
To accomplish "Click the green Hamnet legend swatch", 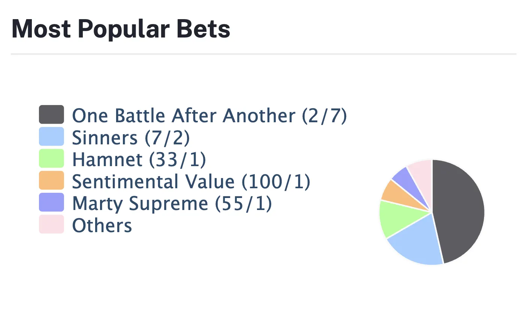I will coord(51,159).
